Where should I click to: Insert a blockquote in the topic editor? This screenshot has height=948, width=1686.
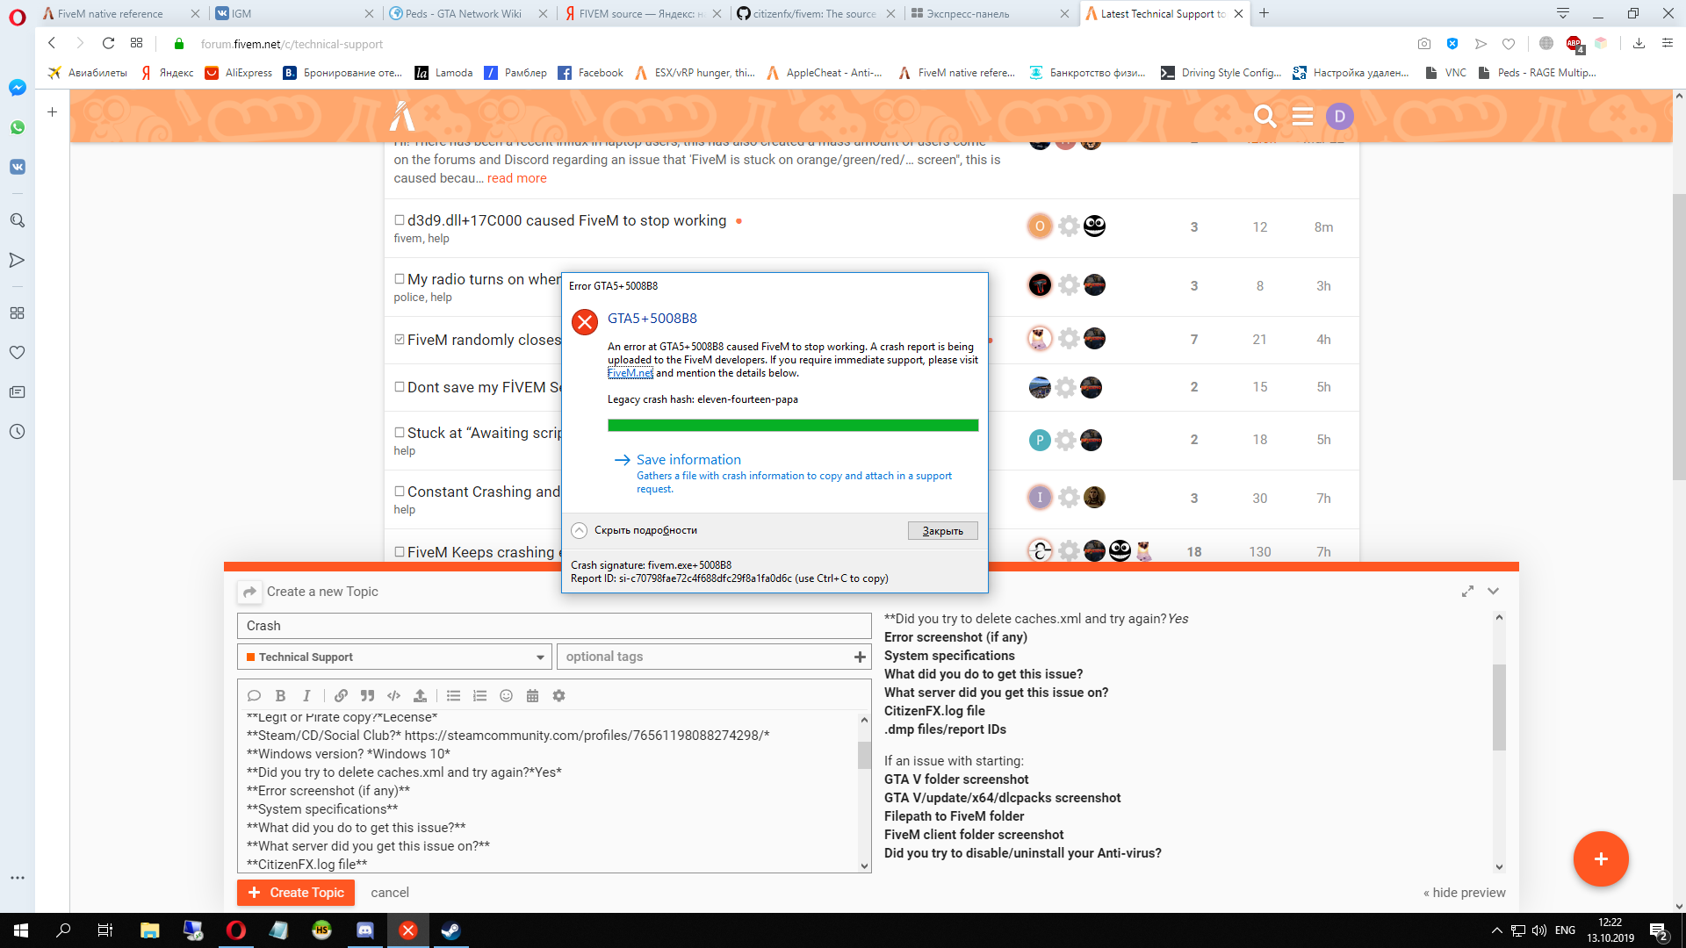[x=367, y=695]
